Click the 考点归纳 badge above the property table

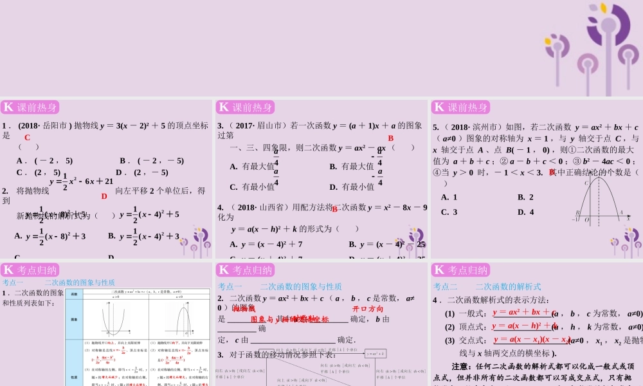pyautogui.click(x=30, y=270)
